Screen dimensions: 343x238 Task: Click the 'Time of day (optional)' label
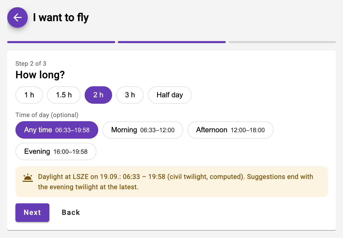coord(47,115)
